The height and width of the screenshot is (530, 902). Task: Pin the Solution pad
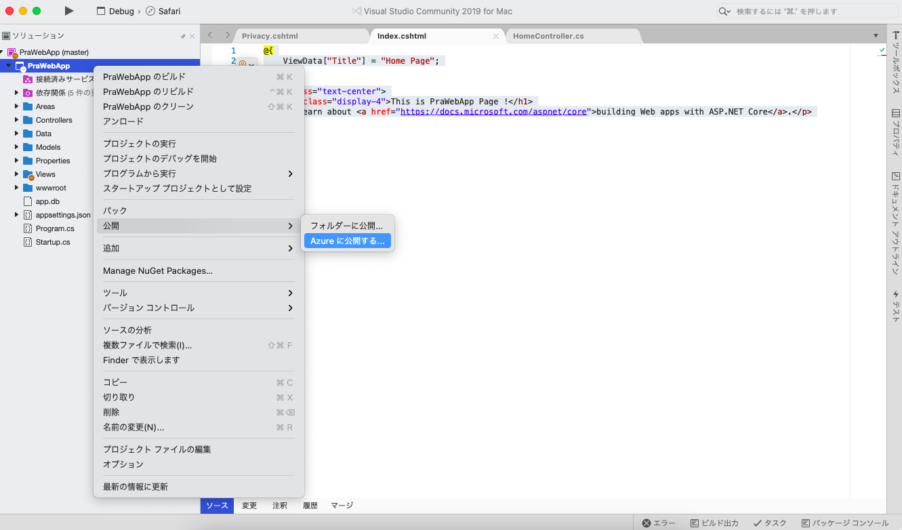click(183, 36)
